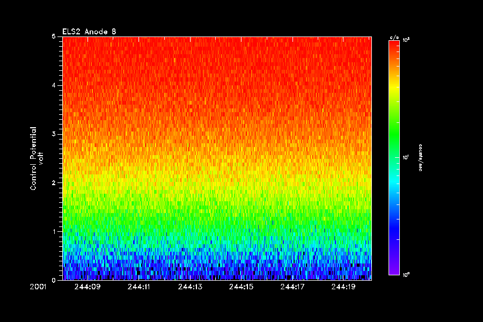This screenshot has width=483, height=322.
Task: Click the year label '2001'
Action: tap(38, 287)
